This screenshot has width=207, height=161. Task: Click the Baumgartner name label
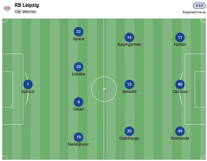129,45
